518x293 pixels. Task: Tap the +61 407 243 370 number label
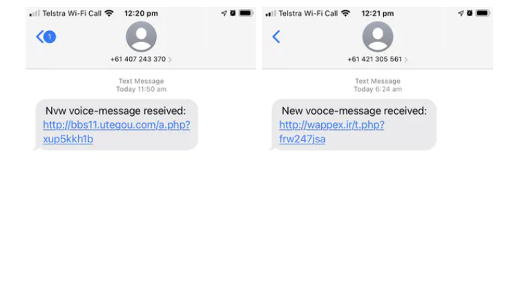(x=138, y=59)
